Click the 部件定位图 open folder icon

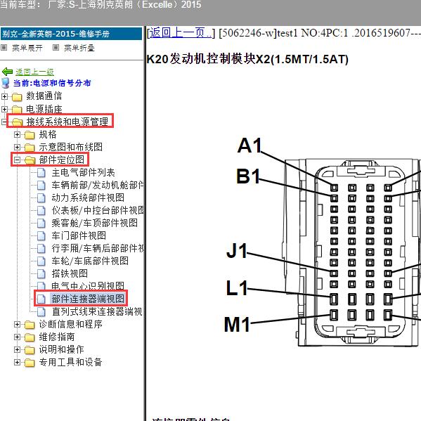coord(30,160)
